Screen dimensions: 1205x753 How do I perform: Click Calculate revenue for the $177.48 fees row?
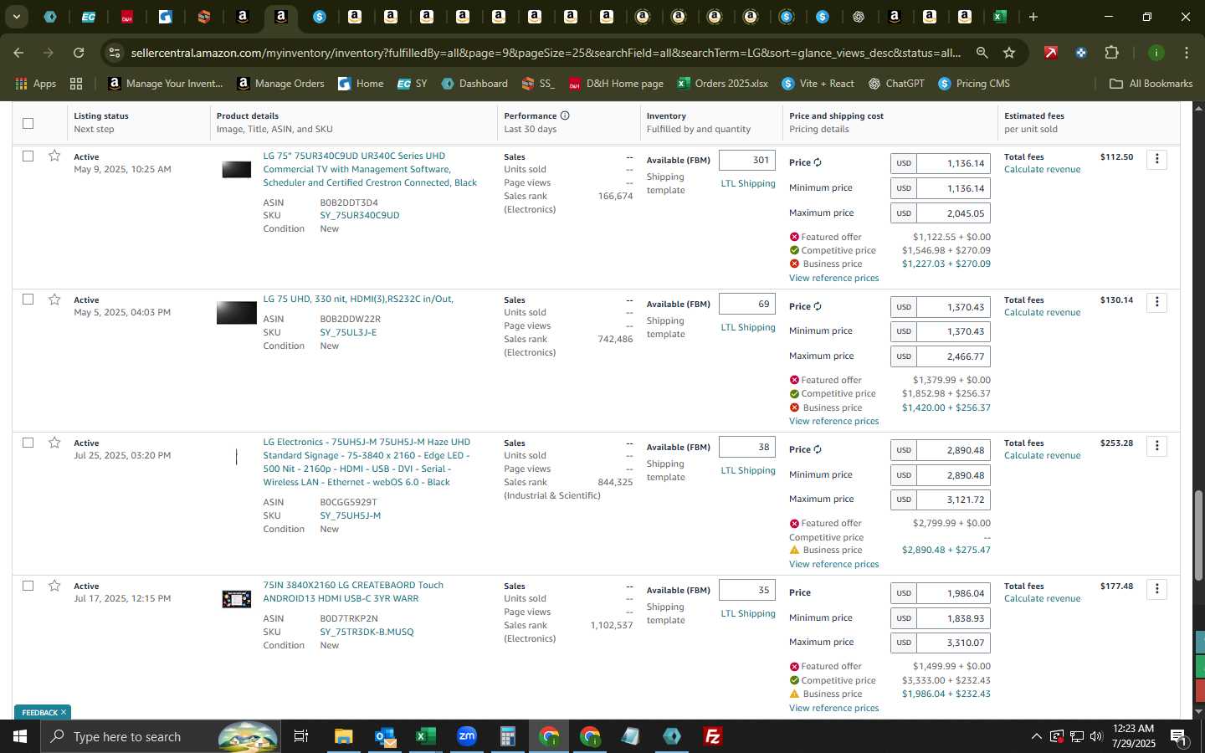tap(1042, 598)
